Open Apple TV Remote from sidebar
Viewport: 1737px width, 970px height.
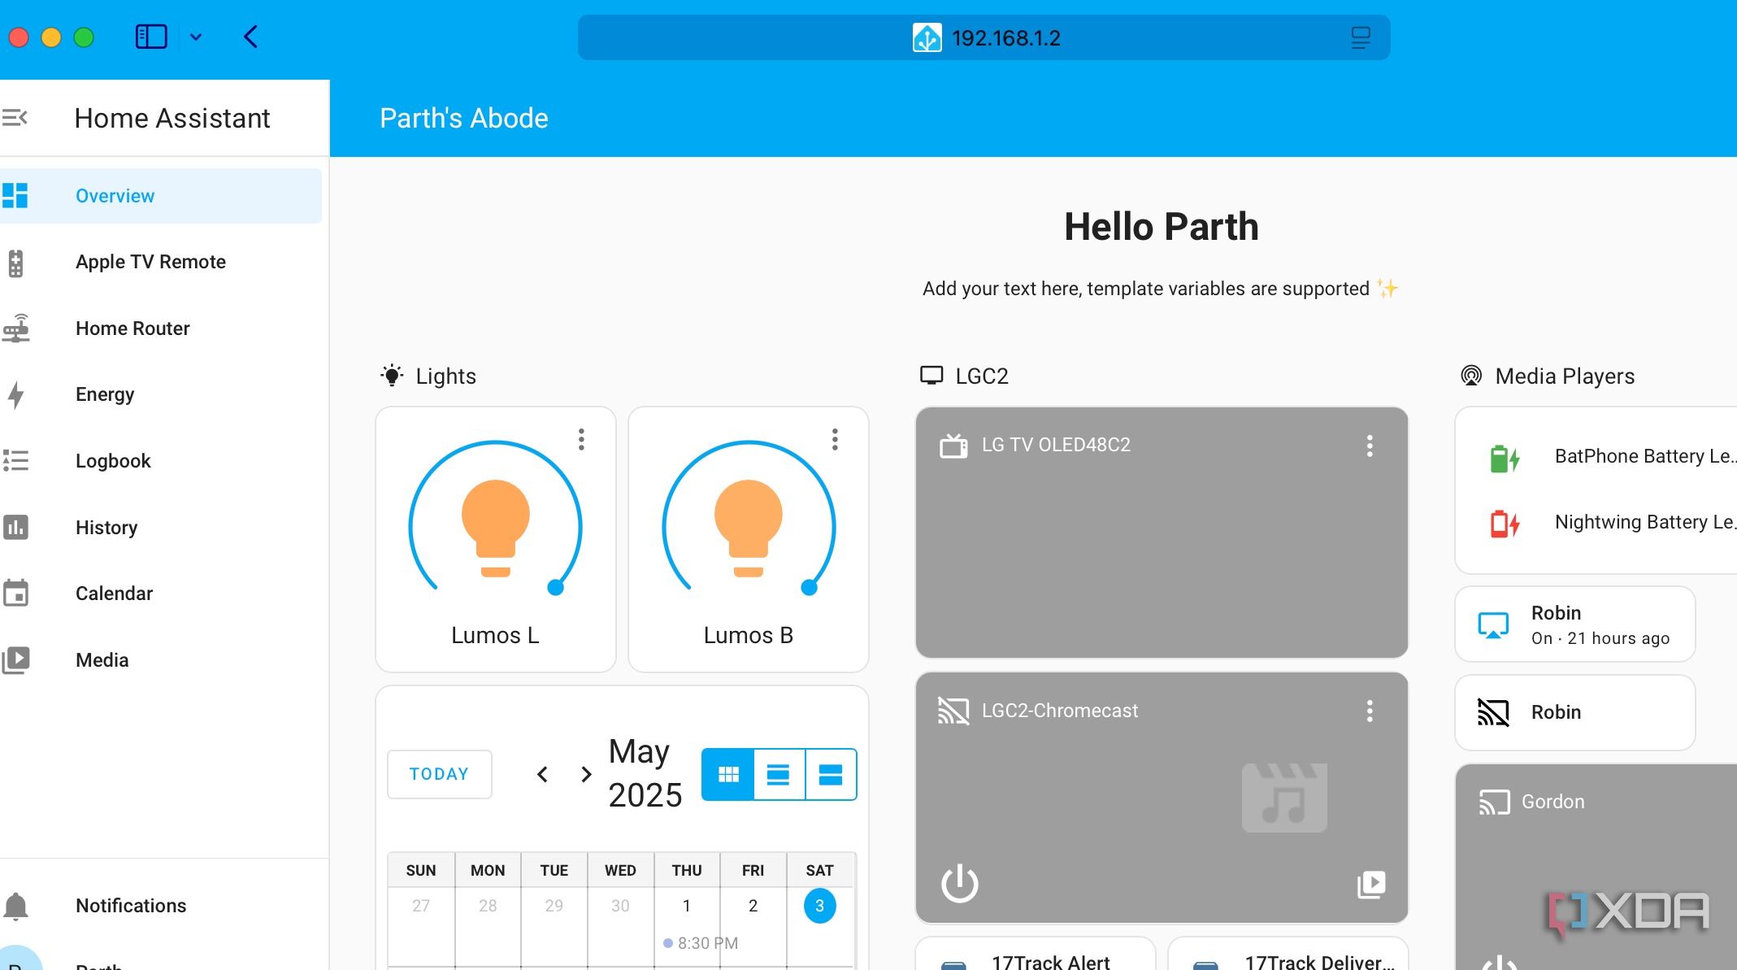pos(150,262)
